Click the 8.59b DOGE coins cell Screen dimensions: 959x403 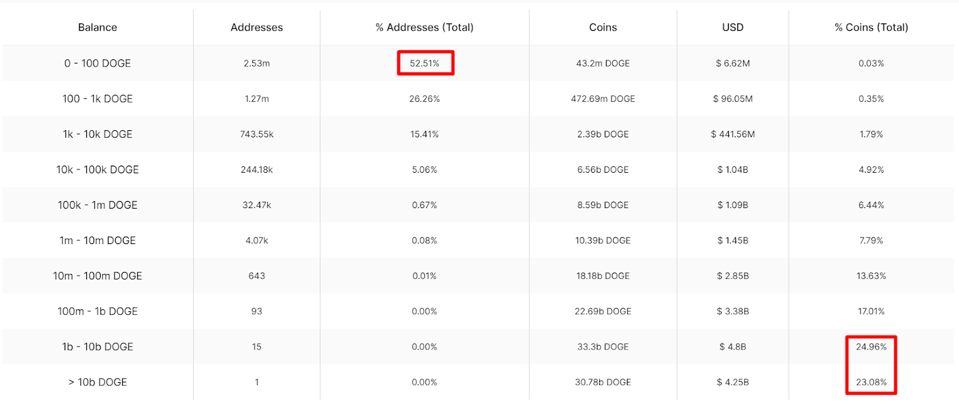pos(603,205)
